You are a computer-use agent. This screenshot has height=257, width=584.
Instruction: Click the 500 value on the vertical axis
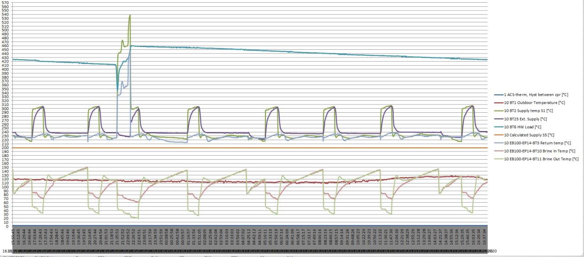tap(5, 30)
